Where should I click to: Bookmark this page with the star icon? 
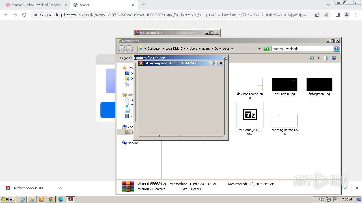(x=326, y=15)
